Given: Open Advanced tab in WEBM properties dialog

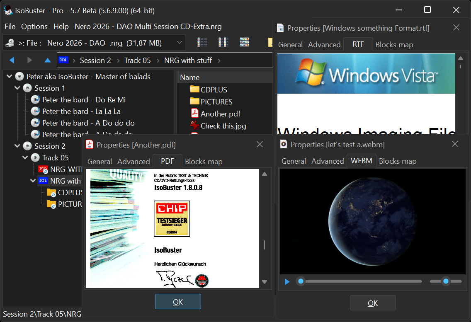Looking at the screenshot, I should point(328,161).
